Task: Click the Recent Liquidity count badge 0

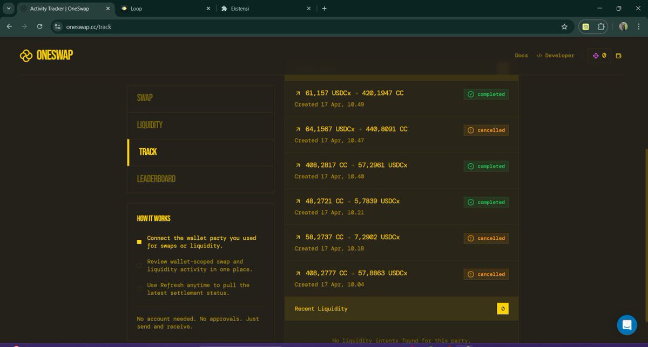Action: [x=503, y=309]
